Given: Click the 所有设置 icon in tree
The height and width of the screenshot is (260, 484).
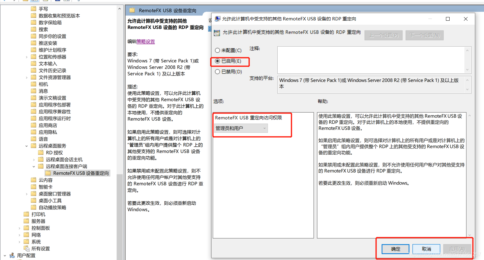Looking at the screenshot, I should (26, 249).
